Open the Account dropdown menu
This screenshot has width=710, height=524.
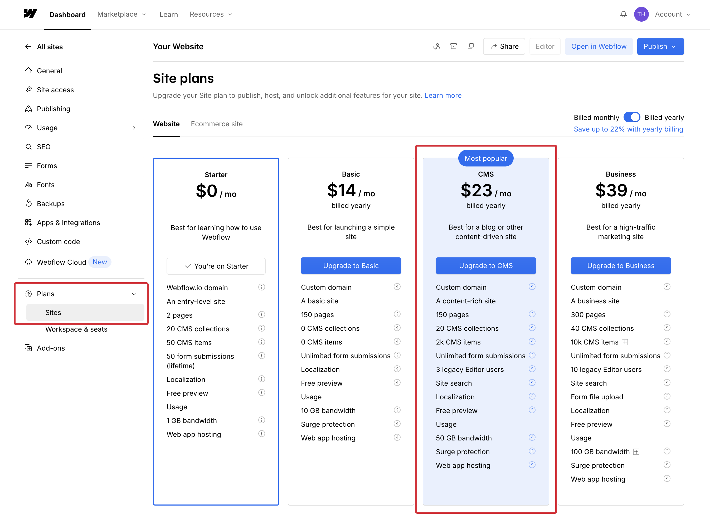click(672, 14)
